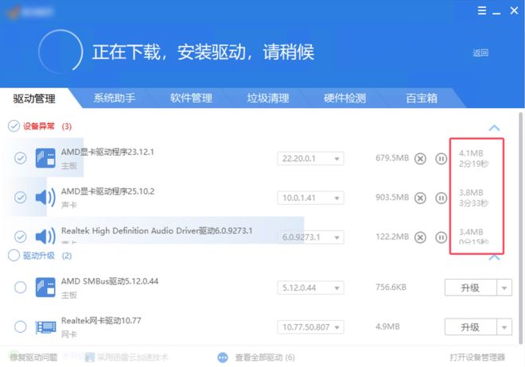This screenshot has width=525, height=367.
Task: Collapse the 驱动升级 section with its chevron
Action: click(x=494, y=257)
